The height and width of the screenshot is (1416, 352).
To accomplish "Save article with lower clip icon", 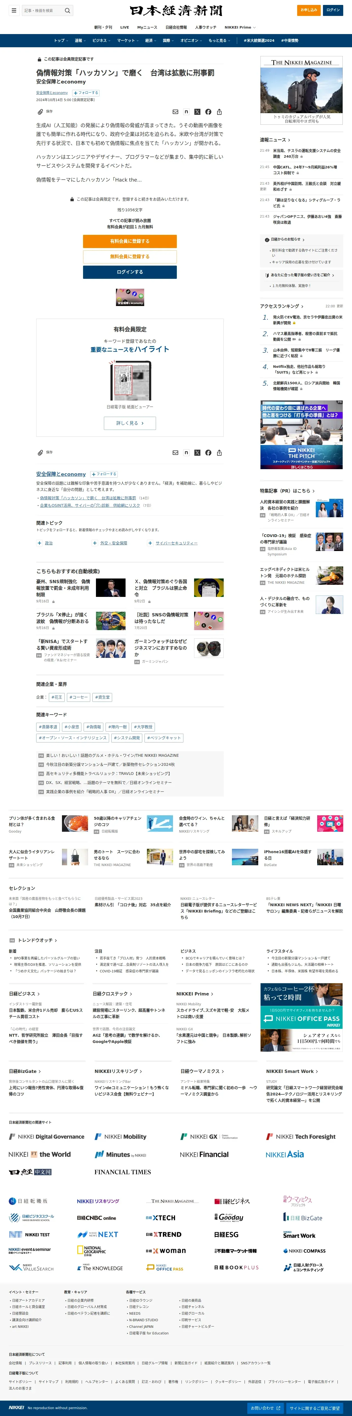I will tap(40, 452).
